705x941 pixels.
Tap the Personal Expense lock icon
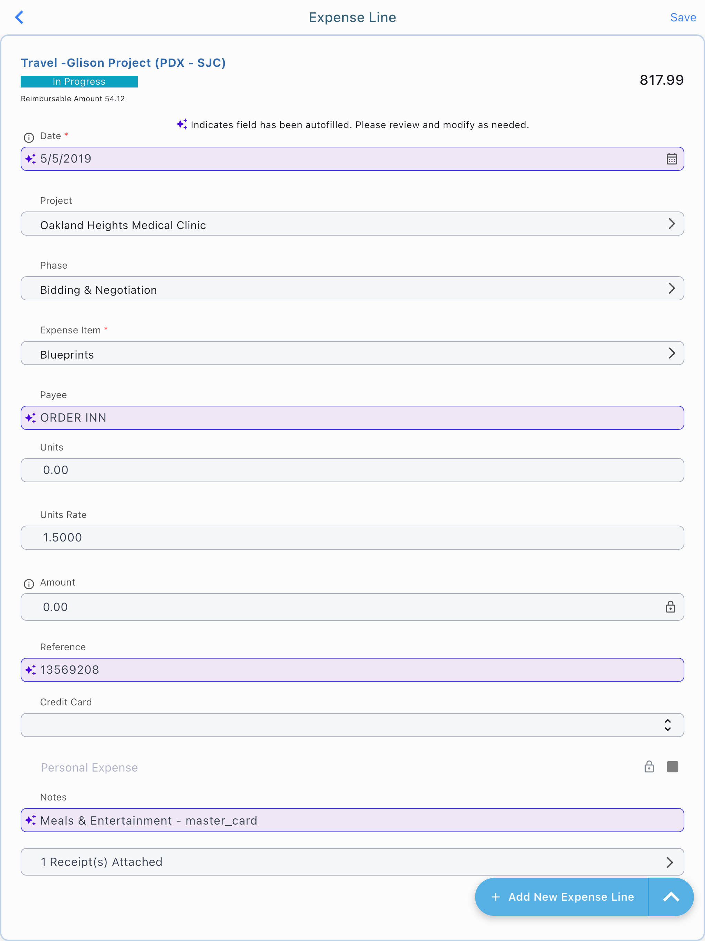point(649,767)
